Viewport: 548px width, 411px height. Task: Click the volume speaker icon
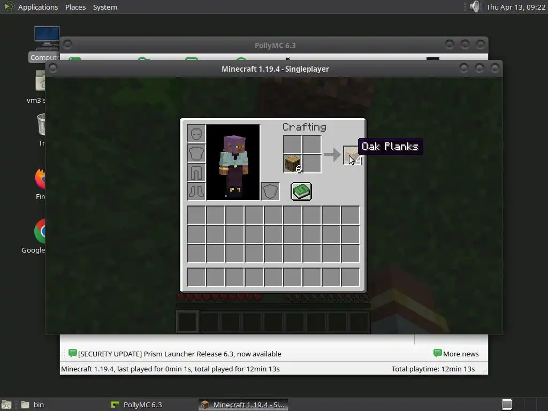pyautogui.click(x=475, y=6)
